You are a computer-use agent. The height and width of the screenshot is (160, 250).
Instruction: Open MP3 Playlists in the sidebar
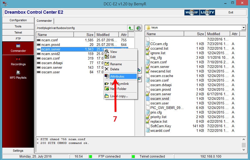18,75
